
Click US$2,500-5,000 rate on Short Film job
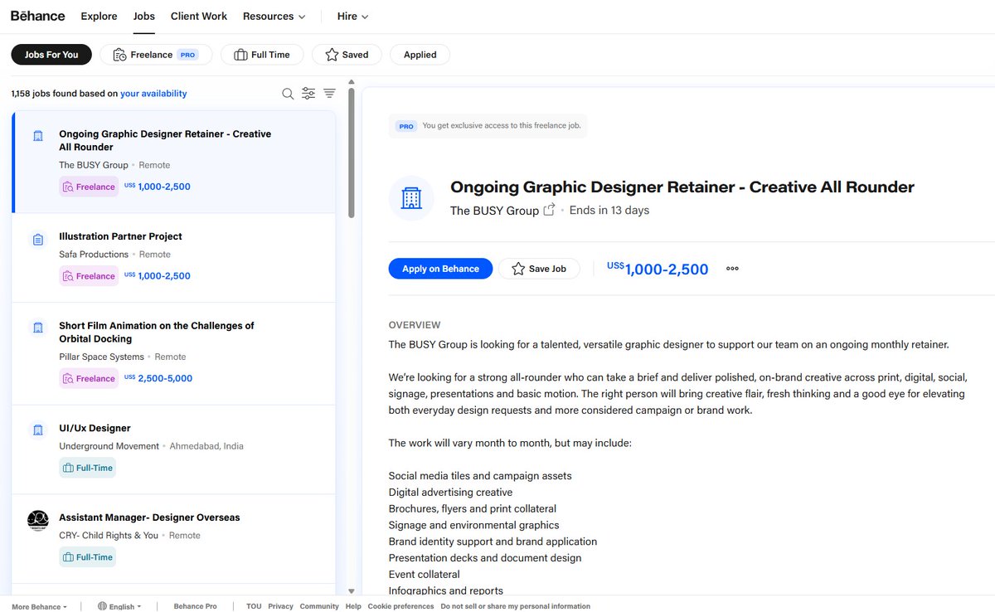(158, 378)
